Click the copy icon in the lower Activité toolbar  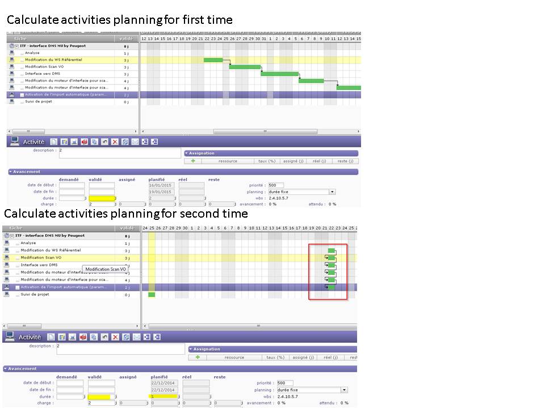point(94,337)
